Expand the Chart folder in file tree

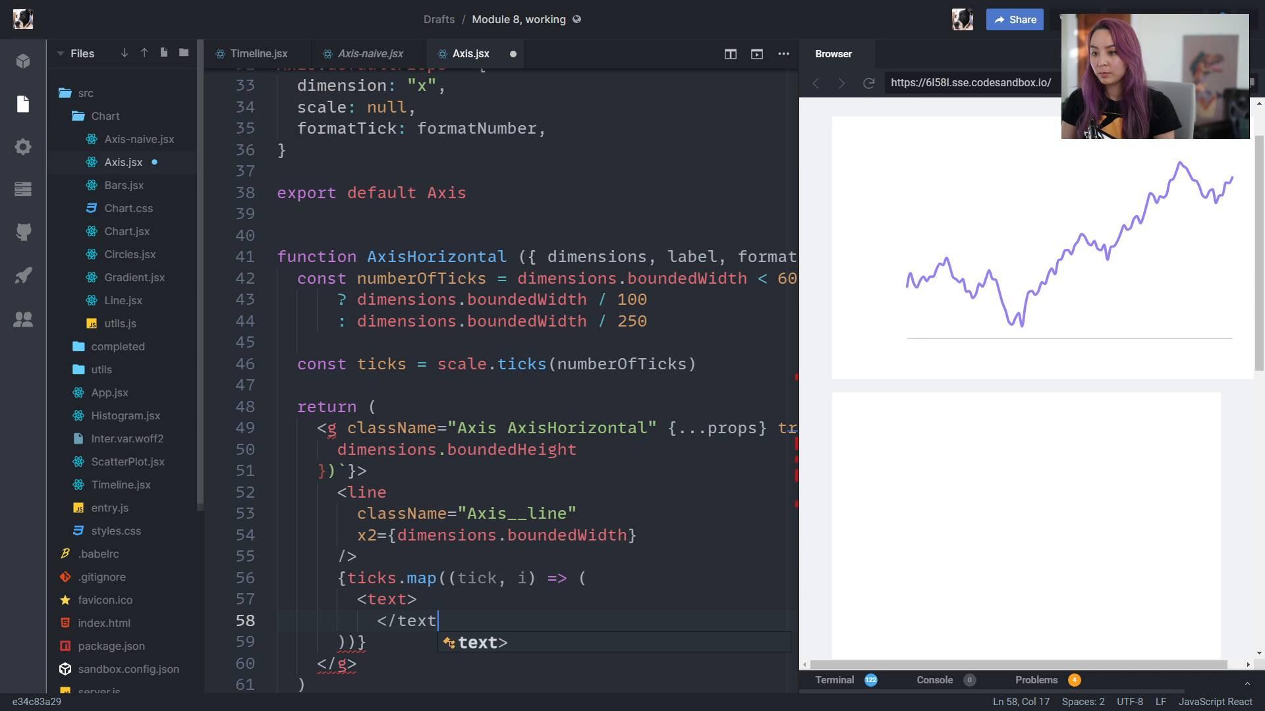tap(105, 115)
